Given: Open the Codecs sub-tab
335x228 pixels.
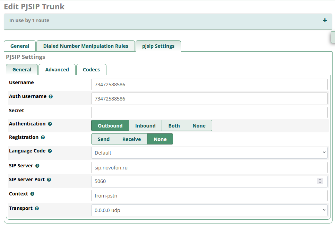Looking at the screenshot, I should (91, 70).
